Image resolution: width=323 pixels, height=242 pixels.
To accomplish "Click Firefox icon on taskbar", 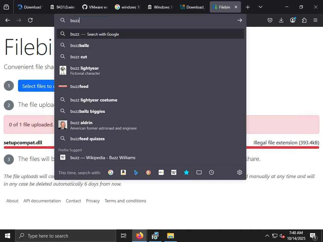I will pyautogui.click(x=139, y=236).
